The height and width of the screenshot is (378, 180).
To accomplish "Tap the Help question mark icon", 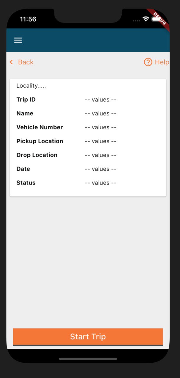I will click(148, 62).
